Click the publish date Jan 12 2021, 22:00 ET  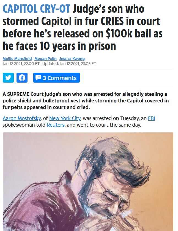pos(21,64)
